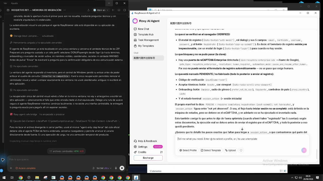Click the pink Update badge
Image resolution: width=323 pixels, height=181 pixels.
158,147
